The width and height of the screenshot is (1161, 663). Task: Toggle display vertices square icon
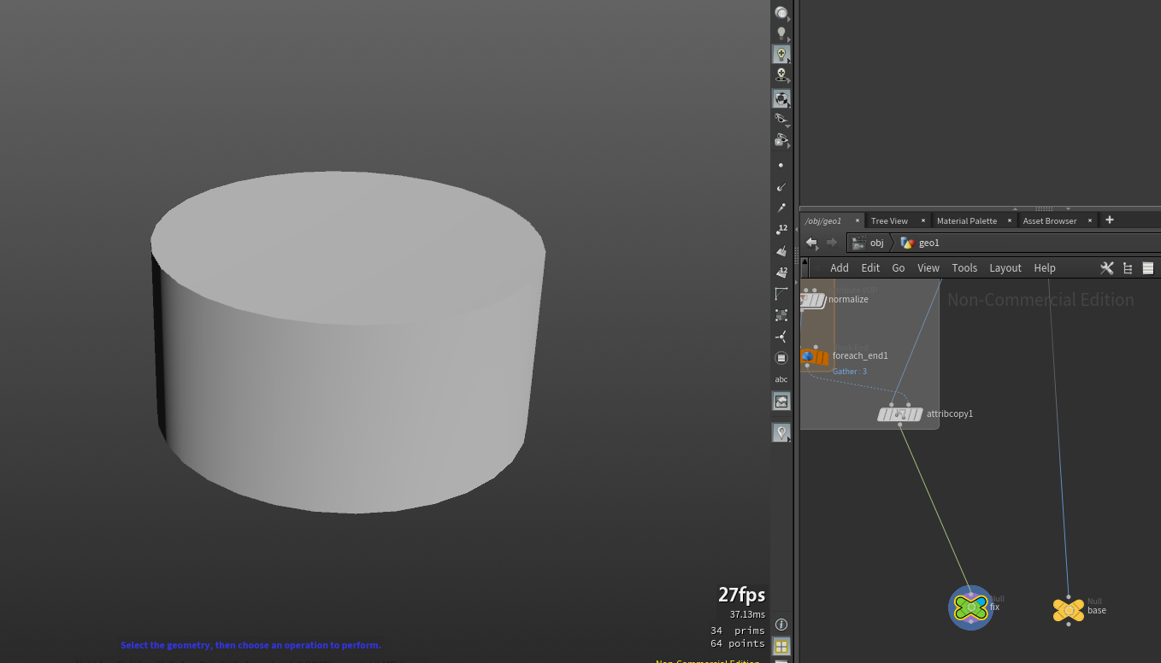[781, 315]
